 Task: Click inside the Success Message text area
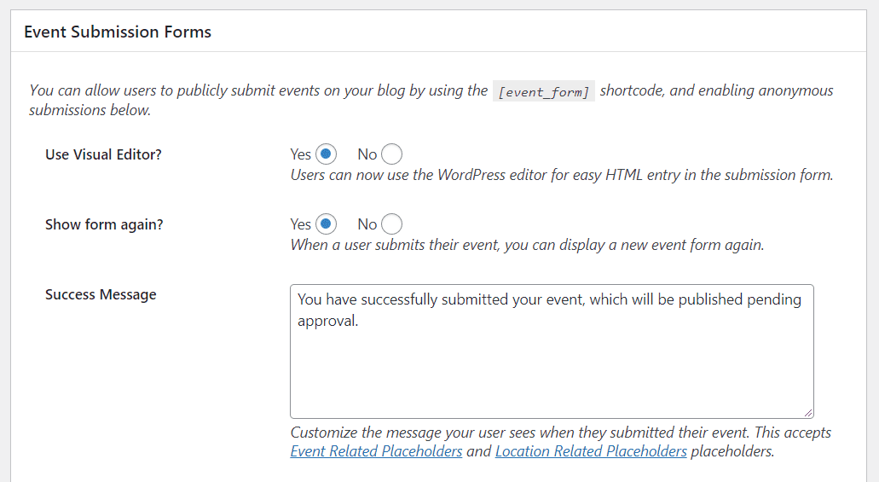(552, 351)
